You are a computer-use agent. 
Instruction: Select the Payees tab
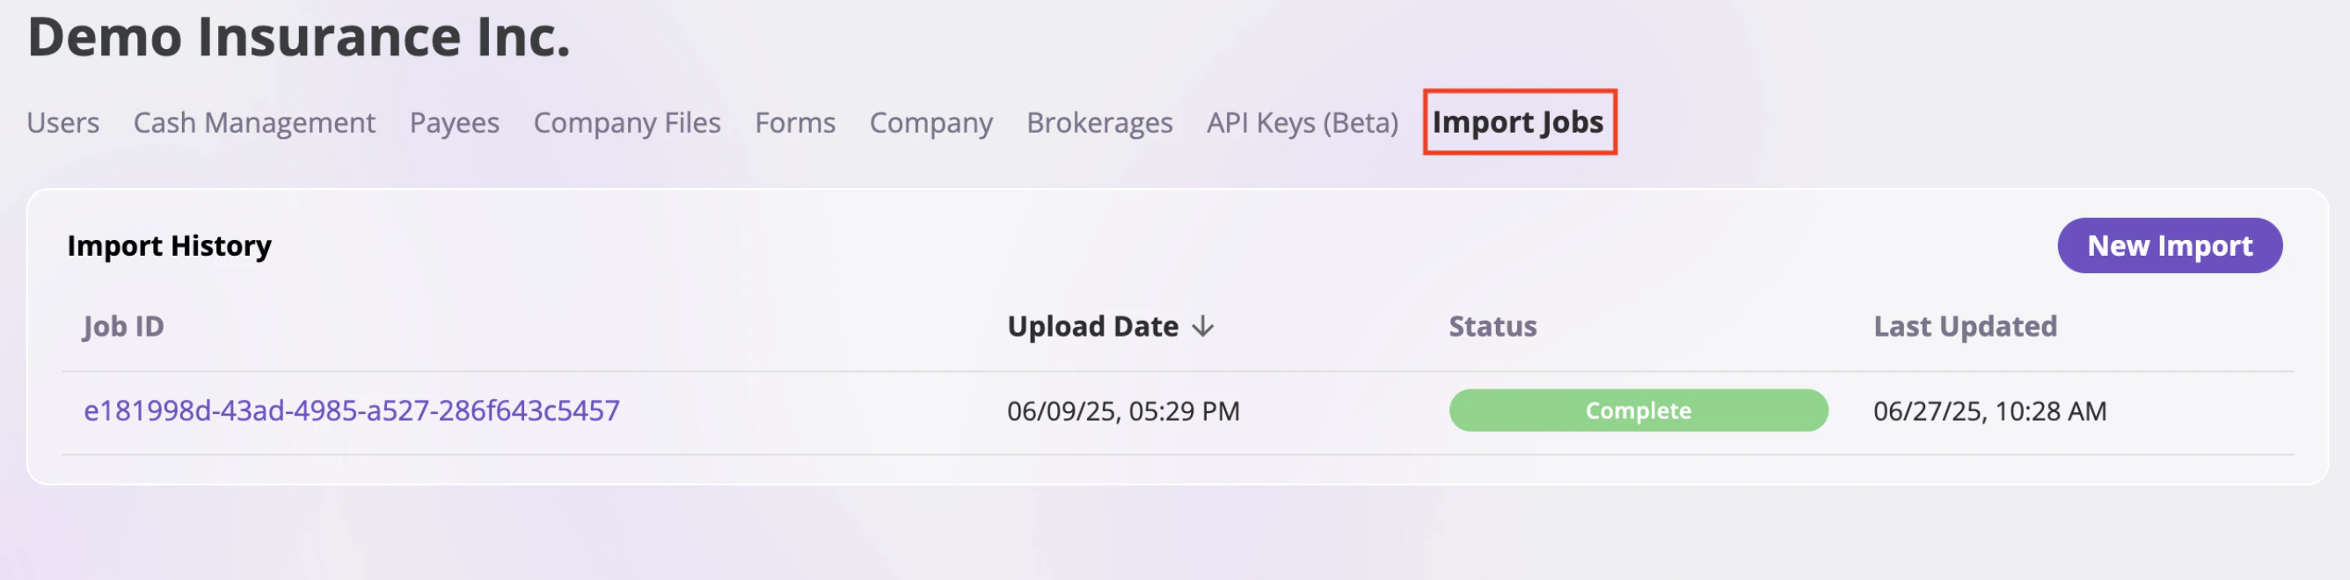455,122
